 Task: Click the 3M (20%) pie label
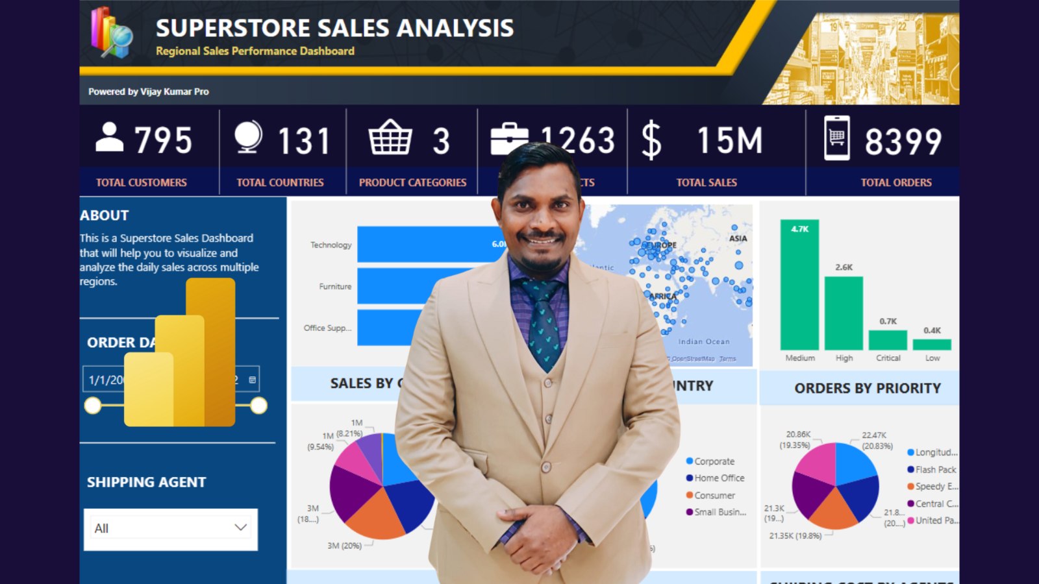pyautogui.click(x=344, y=546)
